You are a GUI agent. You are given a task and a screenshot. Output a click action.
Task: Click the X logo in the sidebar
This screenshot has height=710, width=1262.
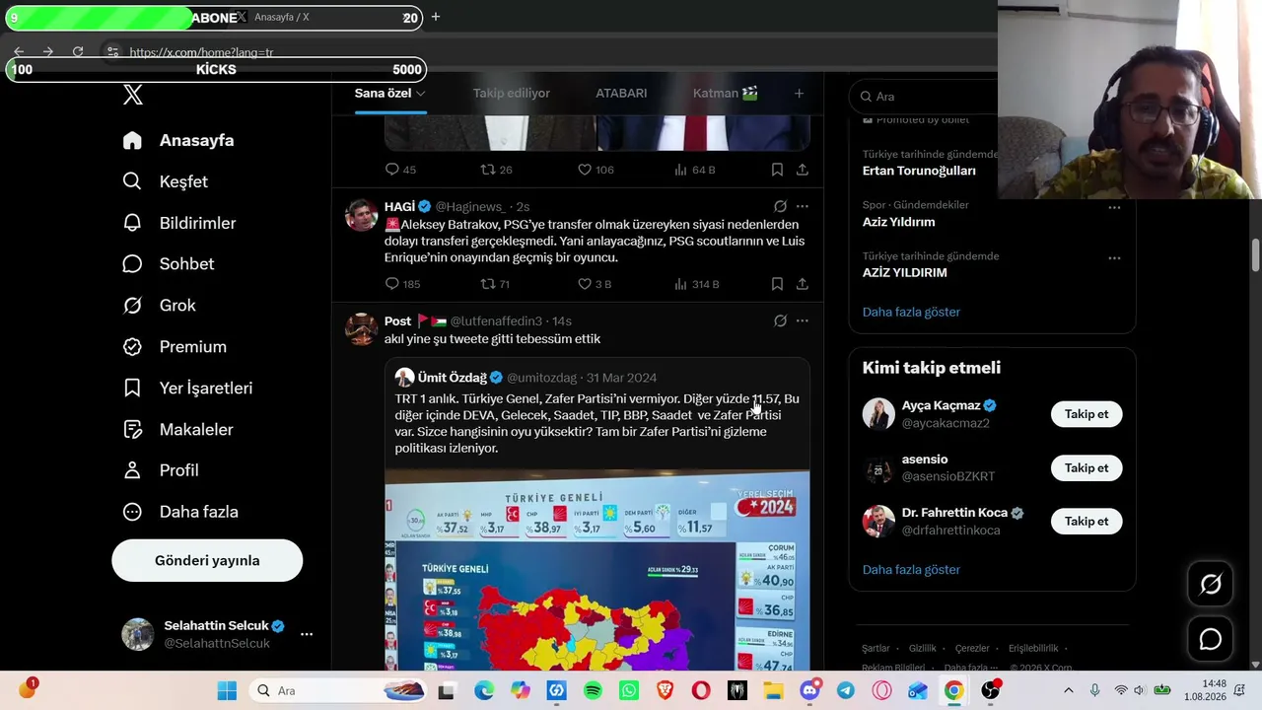tap(133, 95)
